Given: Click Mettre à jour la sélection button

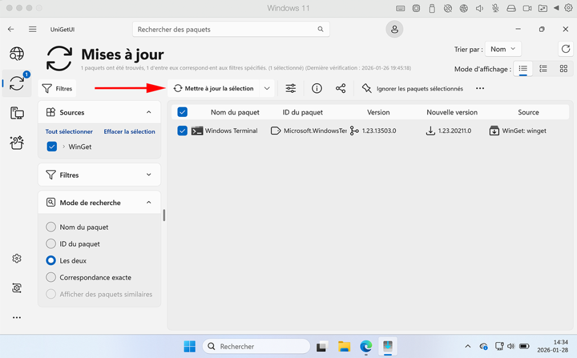Looking at the screenshot, I should coord(214,88).
